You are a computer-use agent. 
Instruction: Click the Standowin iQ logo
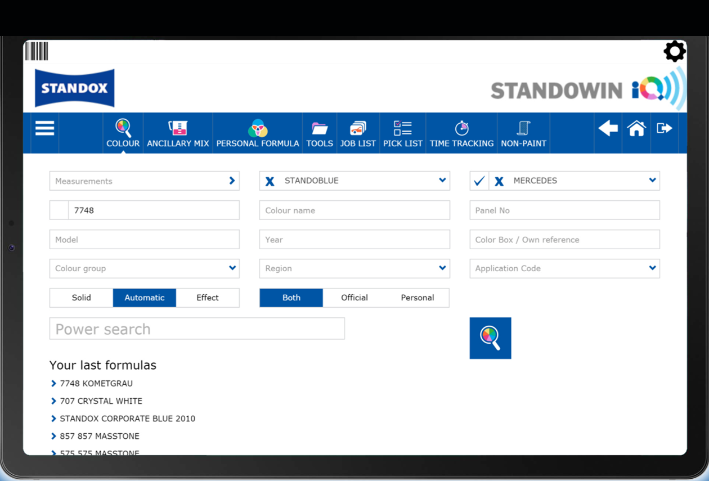(589, 89)
